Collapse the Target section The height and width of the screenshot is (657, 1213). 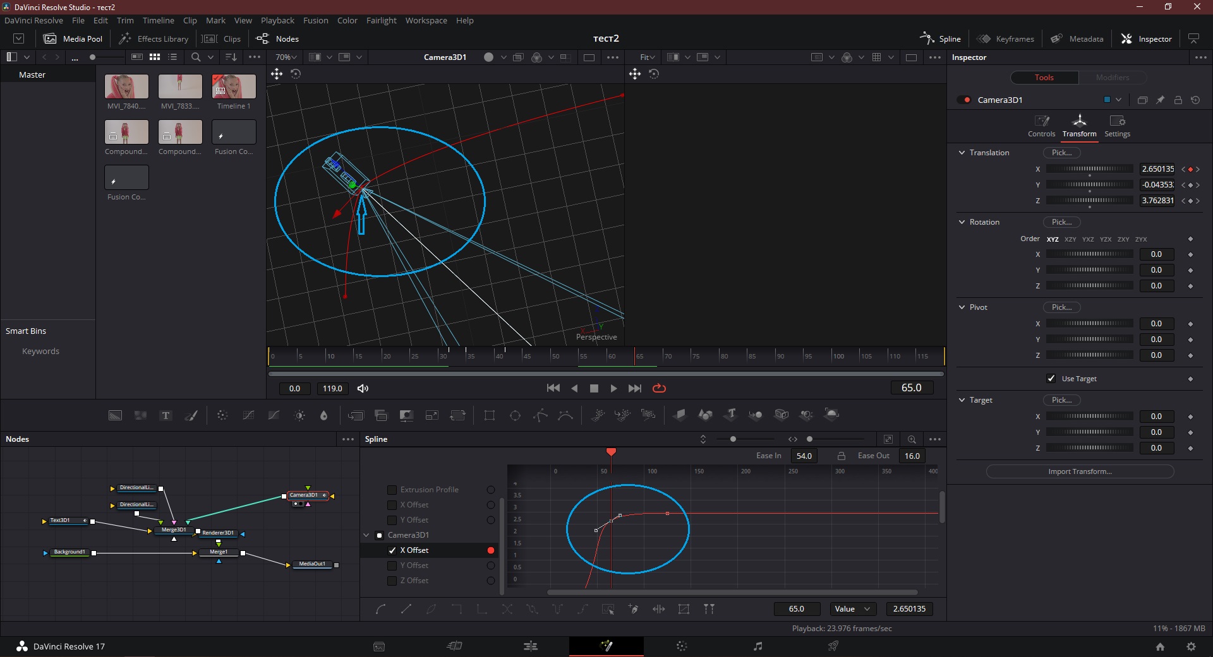click(x=962, y=400)
